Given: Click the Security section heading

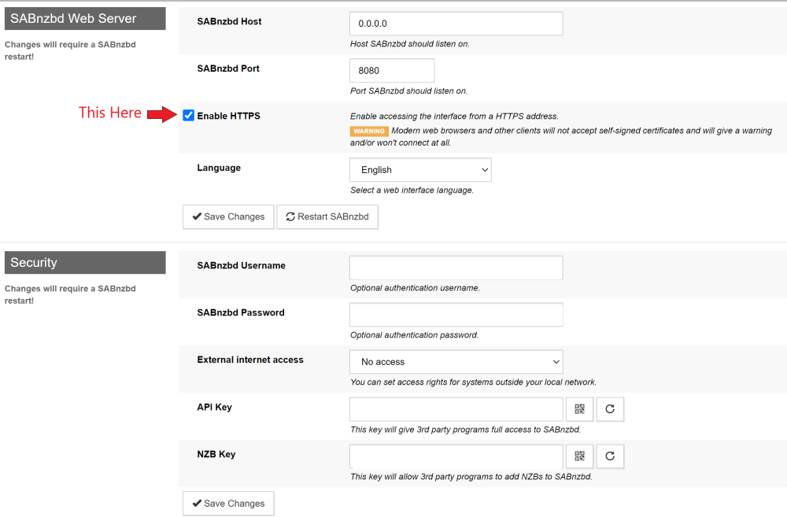Looking at the screenshot, I should 85,263.
